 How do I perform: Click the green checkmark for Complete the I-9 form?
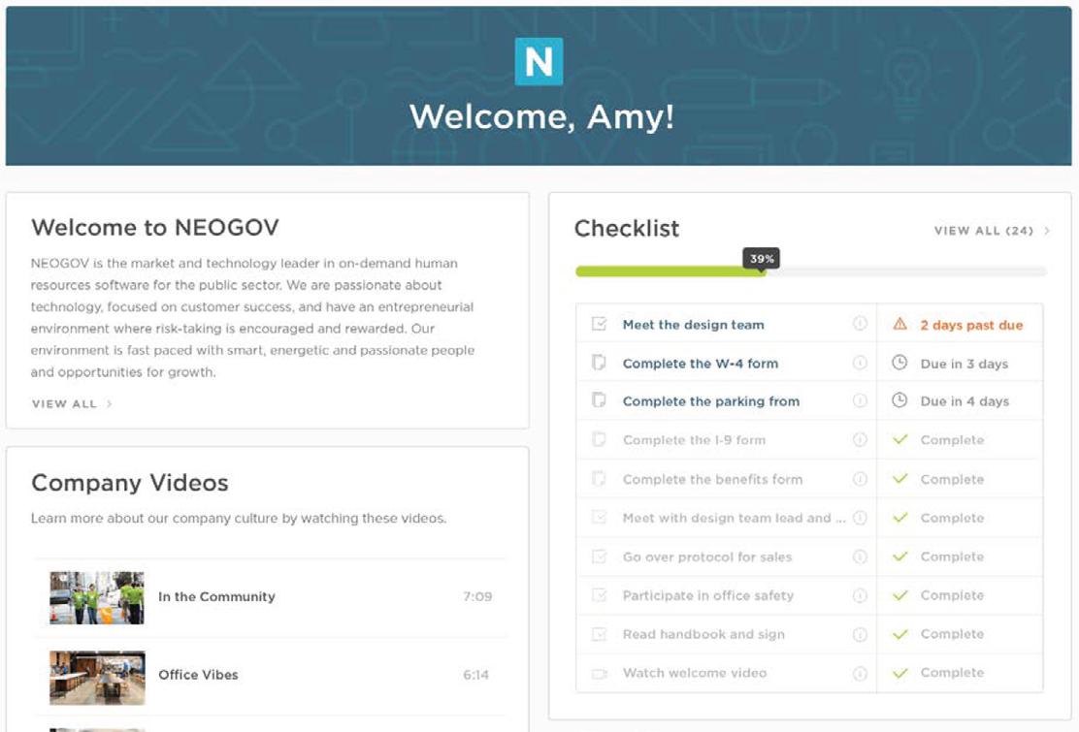[x=899, y=439]
